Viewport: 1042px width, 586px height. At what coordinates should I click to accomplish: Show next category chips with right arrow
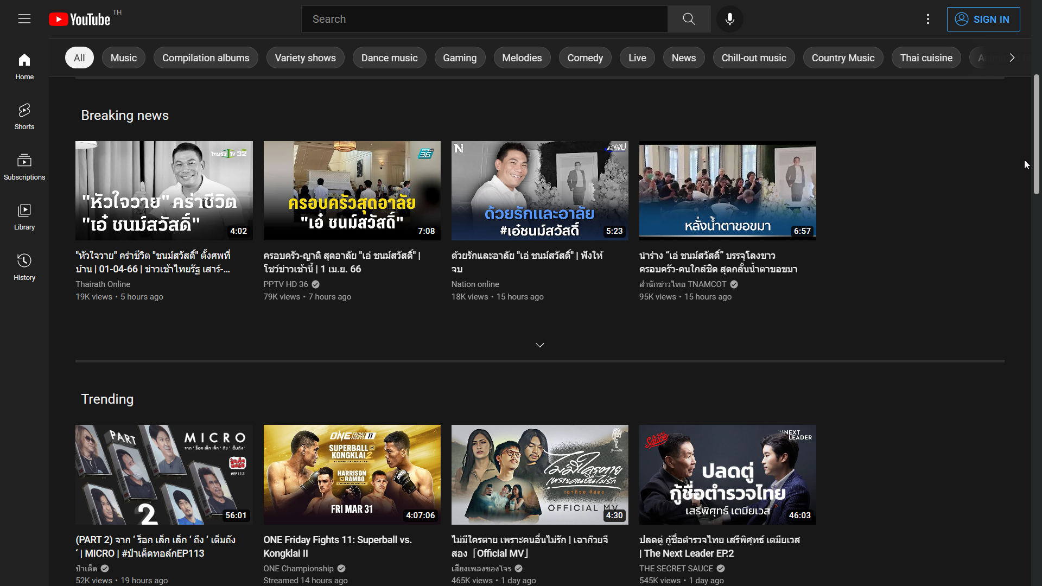point(1012,58)
